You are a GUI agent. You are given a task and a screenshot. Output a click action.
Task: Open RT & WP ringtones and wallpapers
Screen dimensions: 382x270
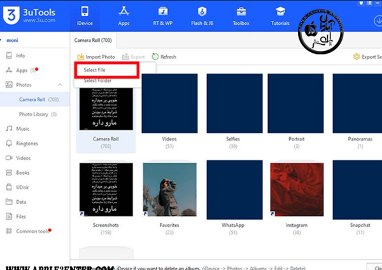[x=163, y=17]
